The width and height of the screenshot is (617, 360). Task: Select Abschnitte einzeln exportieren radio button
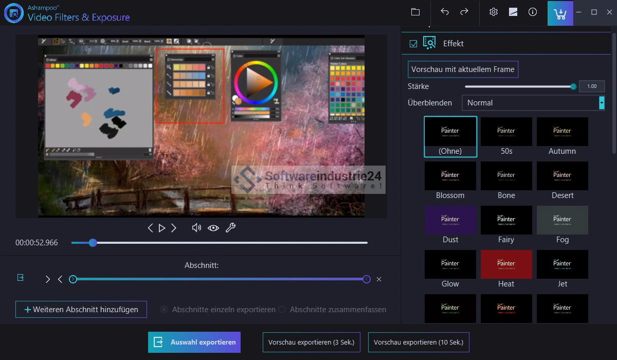(x=164, y=310)
